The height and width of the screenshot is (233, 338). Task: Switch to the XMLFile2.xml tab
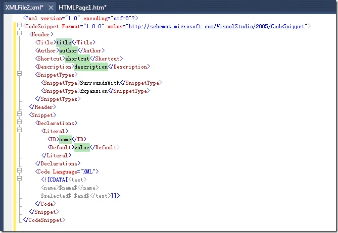tap(23, 8)
